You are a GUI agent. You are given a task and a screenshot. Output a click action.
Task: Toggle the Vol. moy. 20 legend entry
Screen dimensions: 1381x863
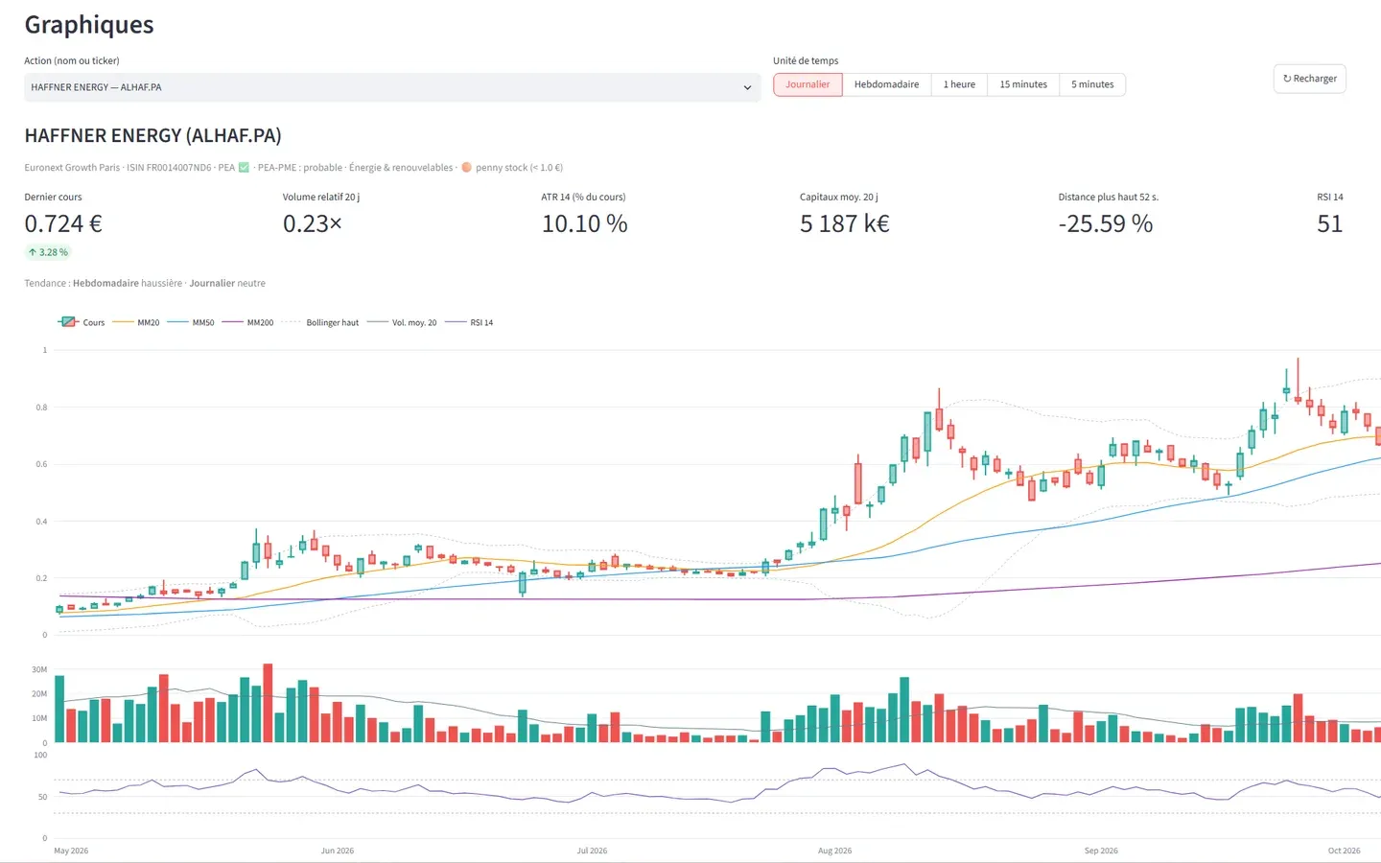[x=402, y=322]
